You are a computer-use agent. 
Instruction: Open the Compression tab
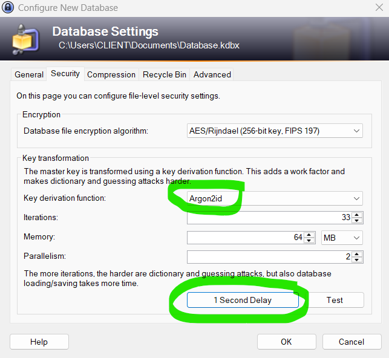(111, 74)
